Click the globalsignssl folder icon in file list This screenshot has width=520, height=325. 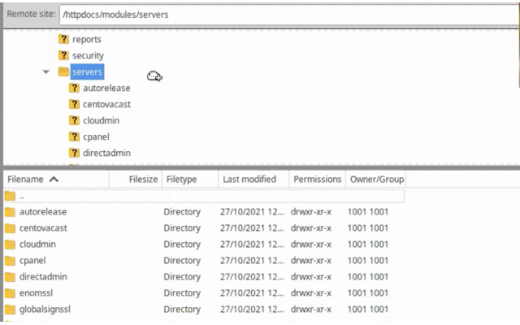coord(11,310)
